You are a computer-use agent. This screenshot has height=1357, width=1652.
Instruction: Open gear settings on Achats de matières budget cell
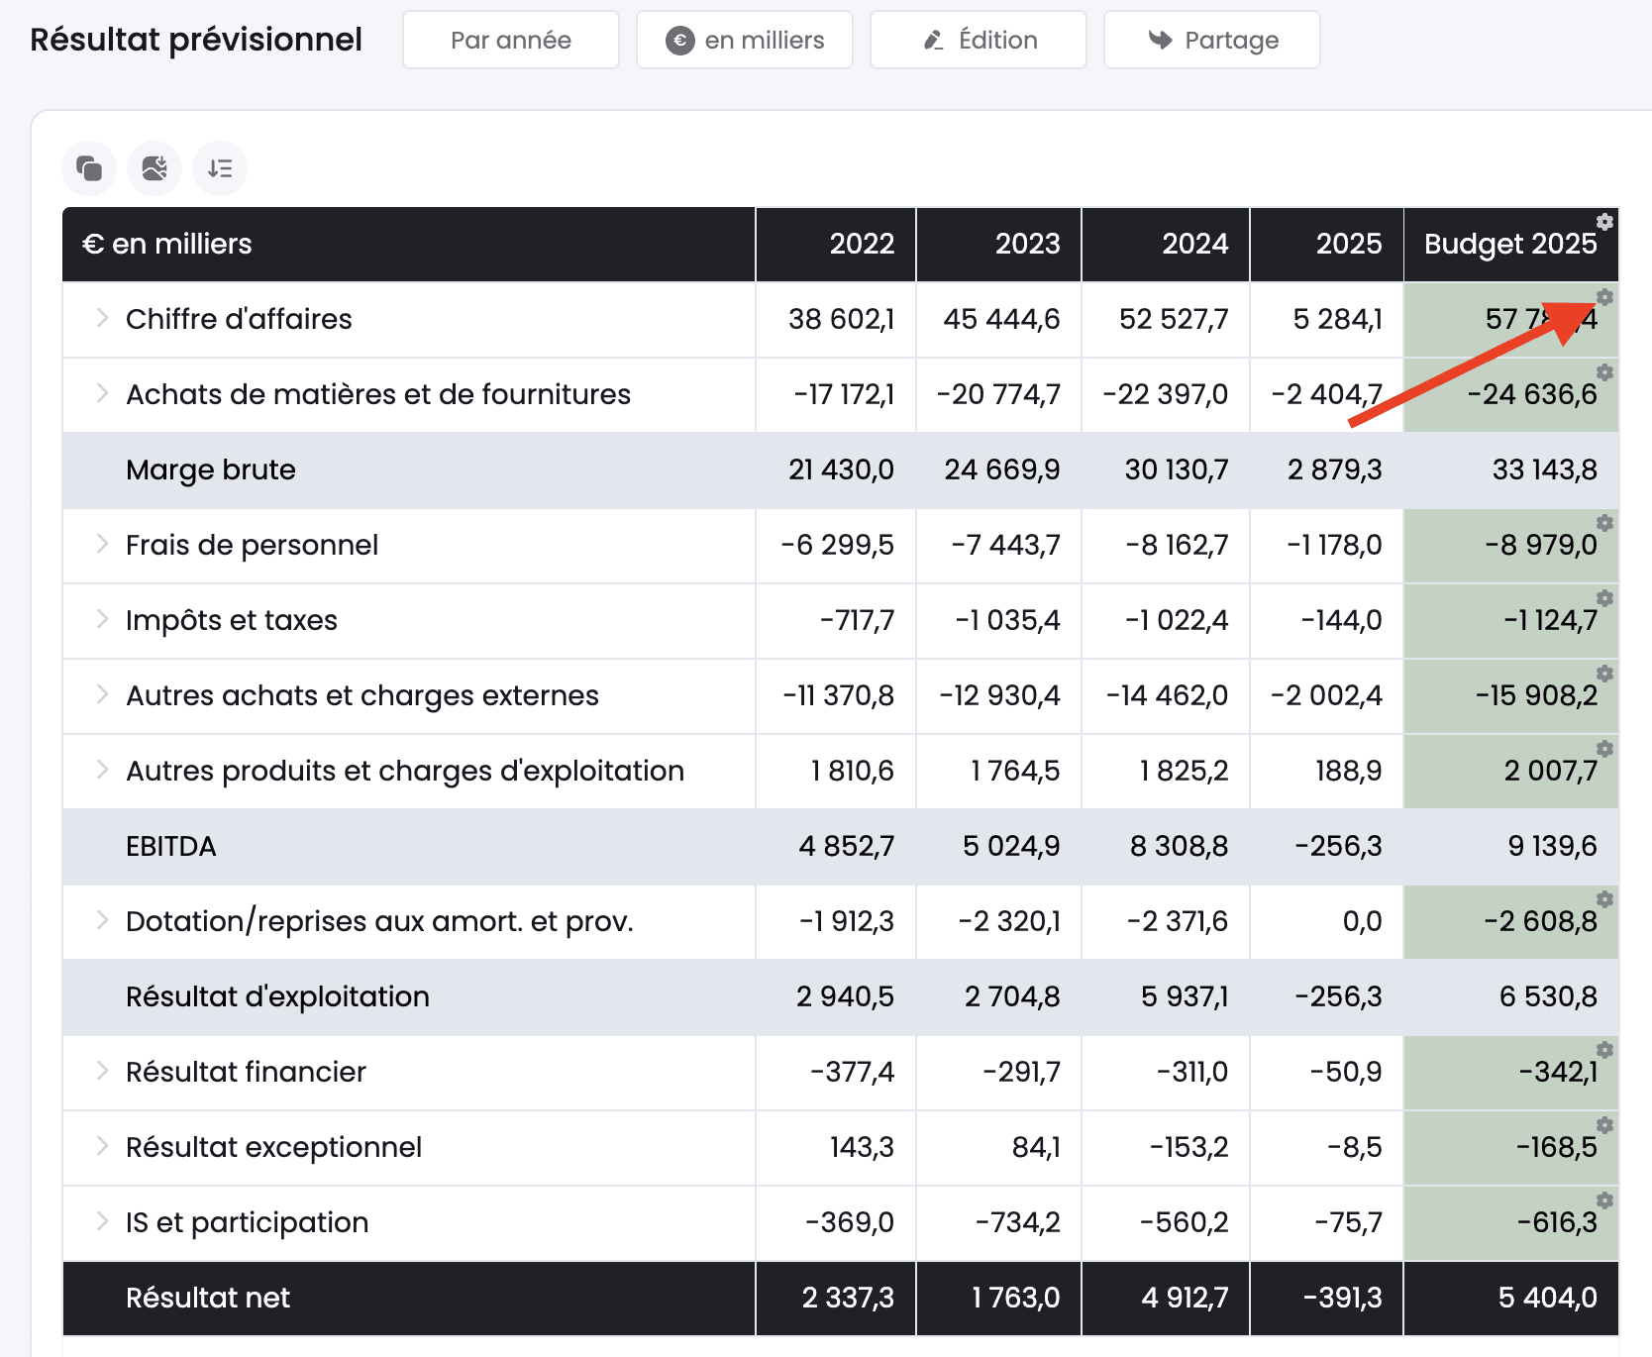click(x=1604, y=372)
